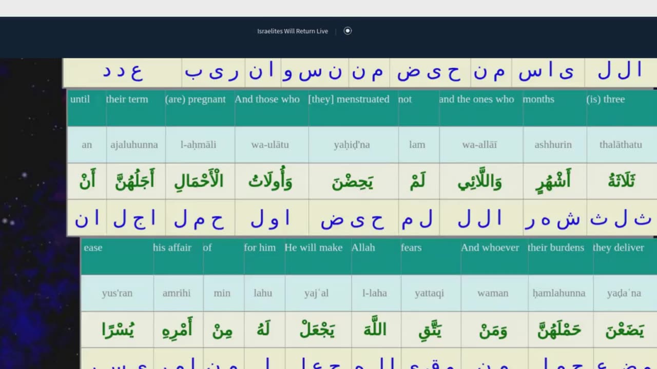The image size is (657, 369).
Task: Click the transliteration 'l-aḥmāli'
Action: [x=198, y=145]
